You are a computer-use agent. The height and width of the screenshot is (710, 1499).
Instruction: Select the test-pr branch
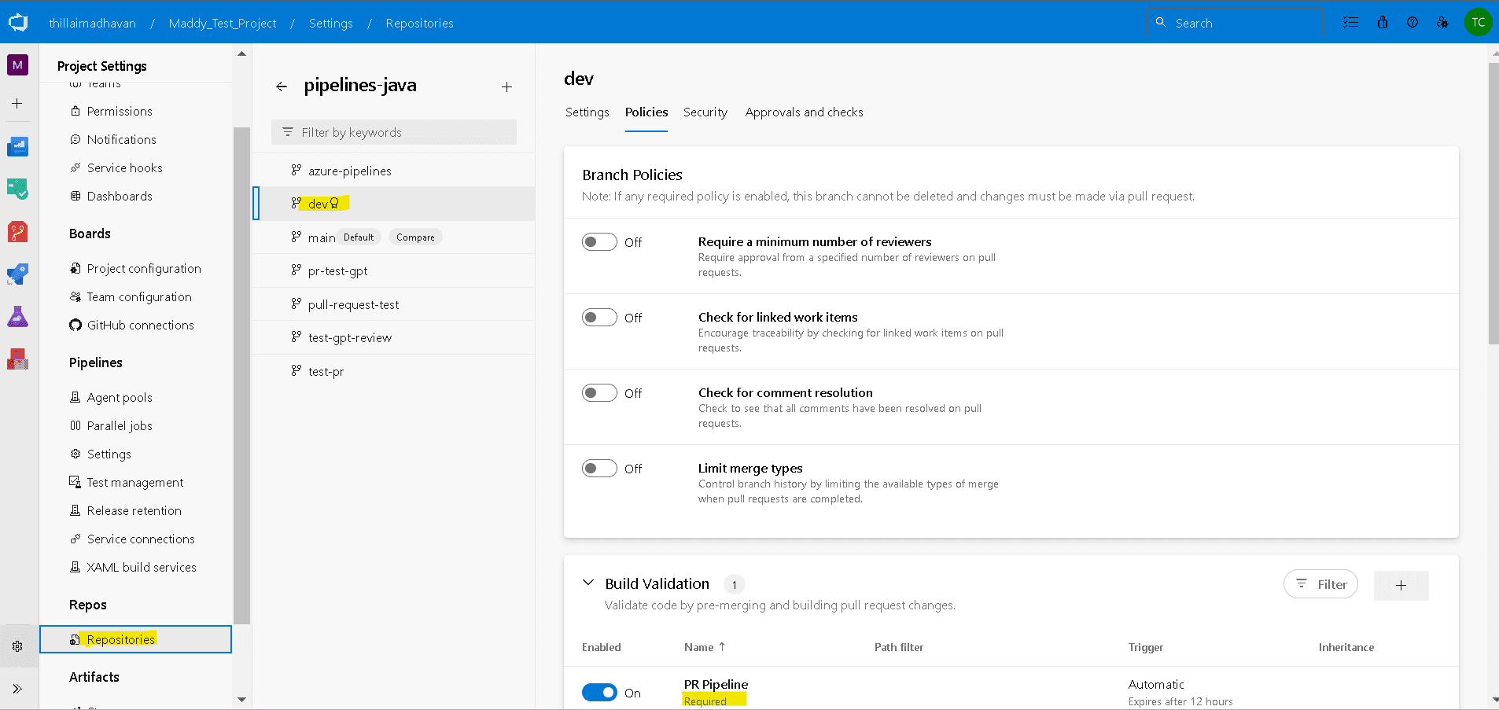point(394,371)
